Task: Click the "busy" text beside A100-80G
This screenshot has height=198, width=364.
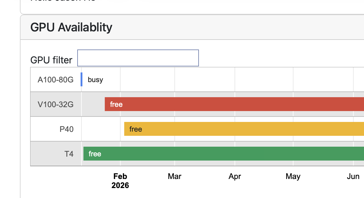Action: pos(95,80)
